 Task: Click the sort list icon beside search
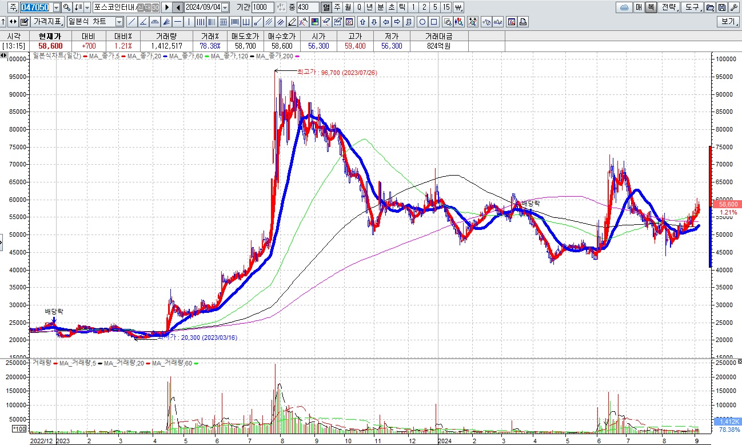[78, 7]
